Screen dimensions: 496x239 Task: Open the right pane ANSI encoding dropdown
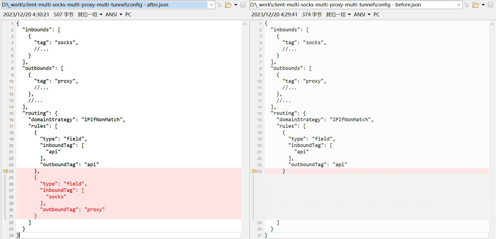[362, 14]
